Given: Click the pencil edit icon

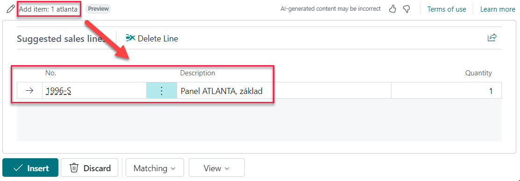Looking at the screenshot, I should point(10,9).
